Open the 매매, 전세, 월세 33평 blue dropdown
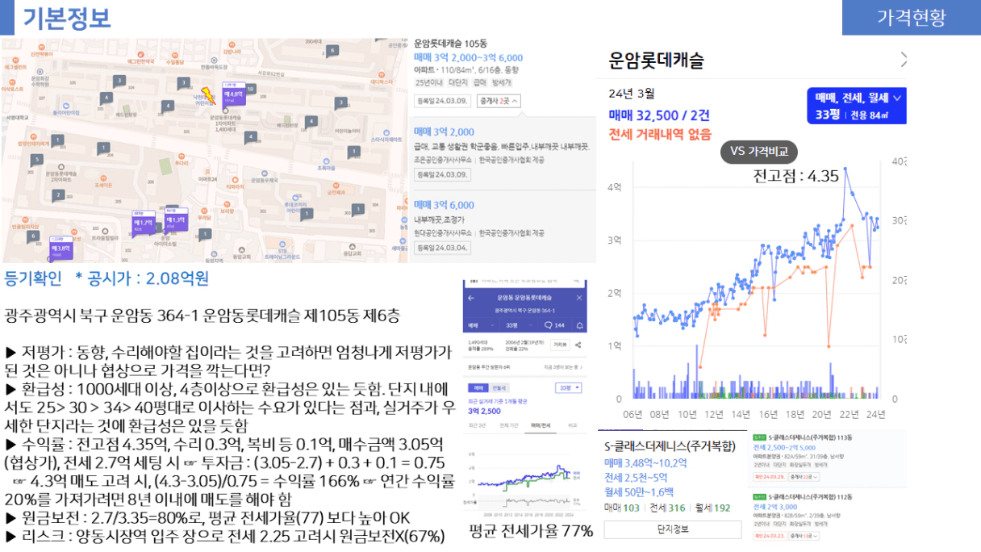 [x=857, y=106]
